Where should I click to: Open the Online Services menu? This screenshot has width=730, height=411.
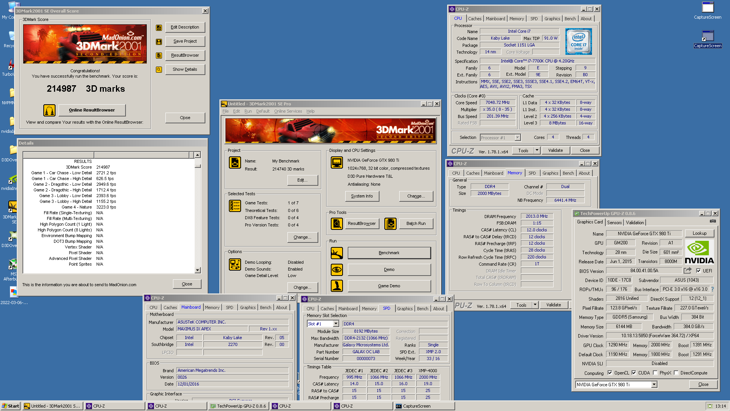click(288, 112)
